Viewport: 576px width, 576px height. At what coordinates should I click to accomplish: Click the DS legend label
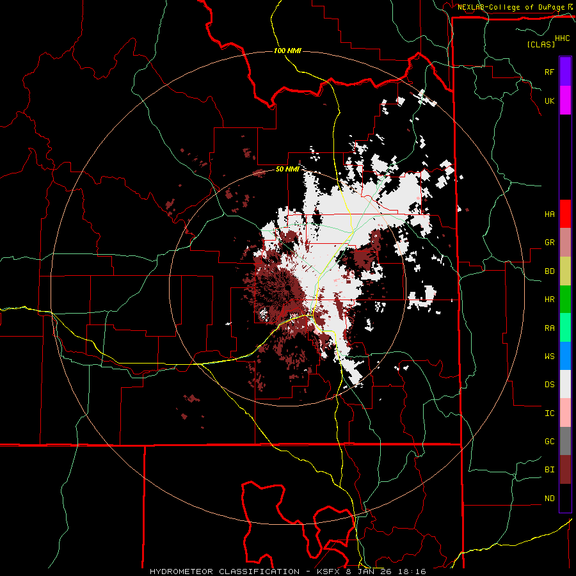point(549,385)
